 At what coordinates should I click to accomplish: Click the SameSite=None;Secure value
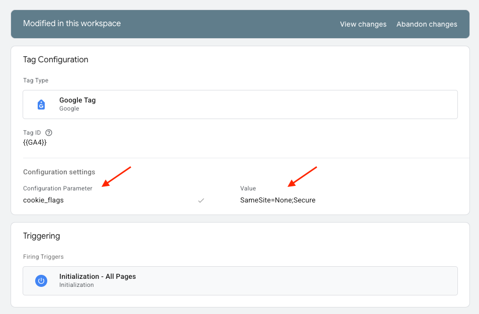277,200
